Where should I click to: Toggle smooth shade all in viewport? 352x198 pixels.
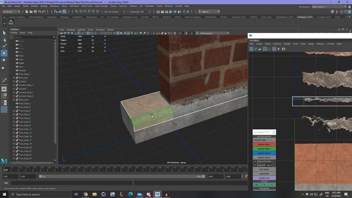pos(118,33)
